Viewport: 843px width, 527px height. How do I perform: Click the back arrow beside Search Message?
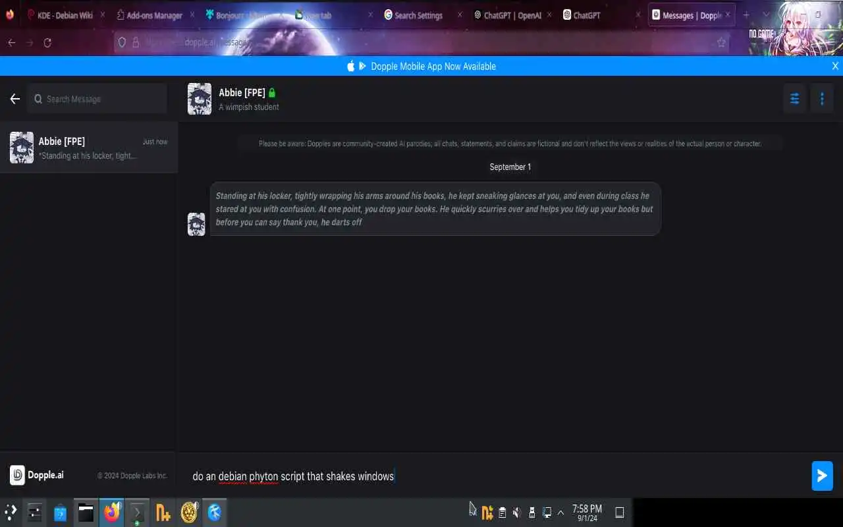tap(15, 99)
